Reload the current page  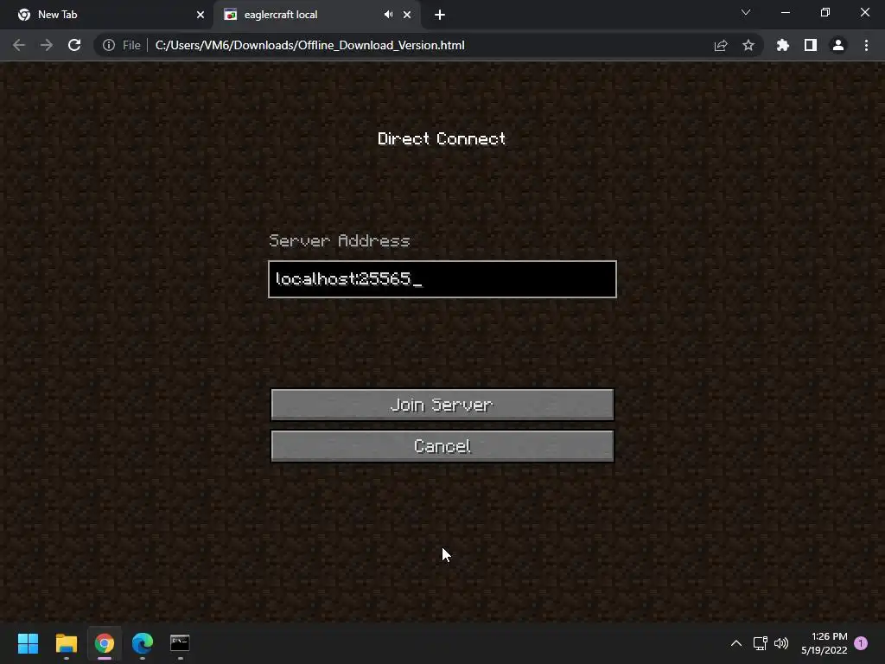pos(74,45)
